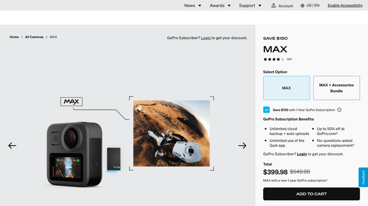Click Login link above product image

pyautogui.click(x=205, y=38)
